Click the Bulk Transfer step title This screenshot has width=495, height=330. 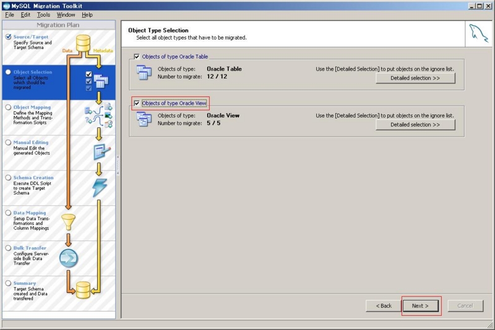click(30, 248)
